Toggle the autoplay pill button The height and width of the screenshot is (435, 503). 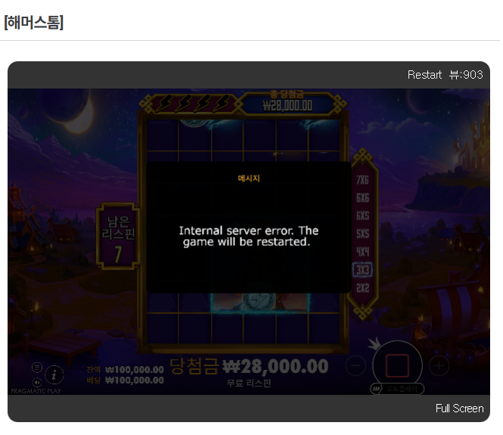pos(397,388)
